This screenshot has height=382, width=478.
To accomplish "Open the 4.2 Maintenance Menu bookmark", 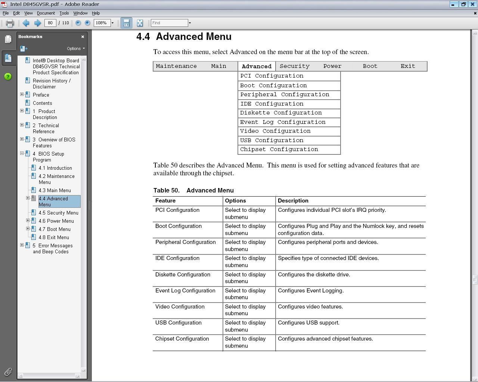I will (56, 179).
